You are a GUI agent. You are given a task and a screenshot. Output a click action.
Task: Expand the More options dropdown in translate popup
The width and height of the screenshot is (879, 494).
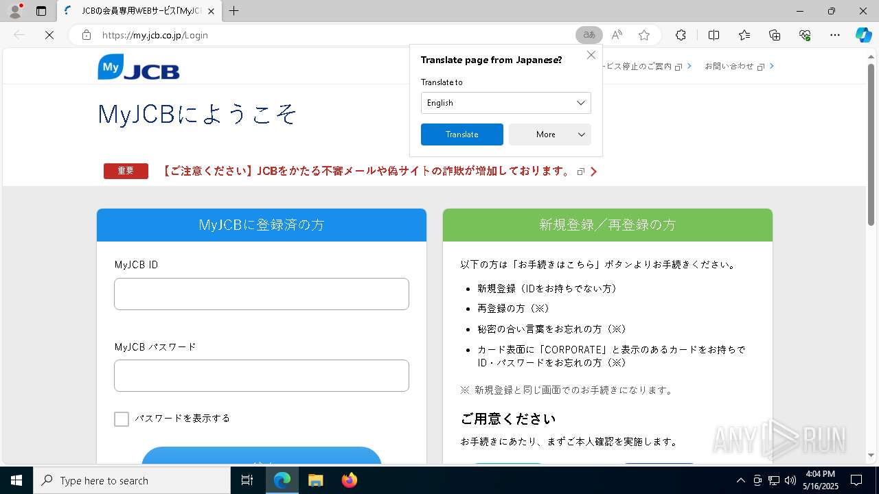[x=550, y=134]
